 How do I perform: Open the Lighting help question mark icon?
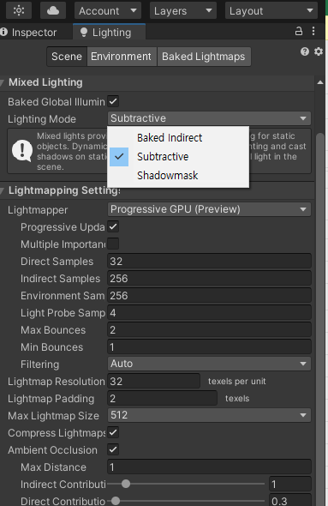(x=305, y=51)
